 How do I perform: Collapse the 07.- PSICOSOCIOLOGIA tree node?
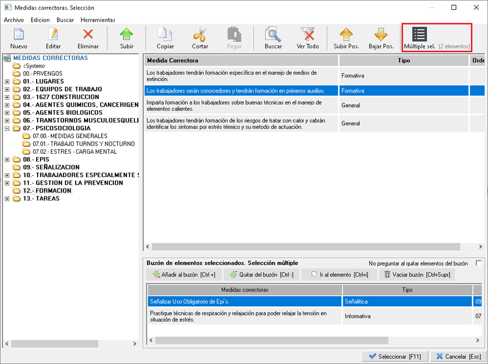(x=7, y=128)
